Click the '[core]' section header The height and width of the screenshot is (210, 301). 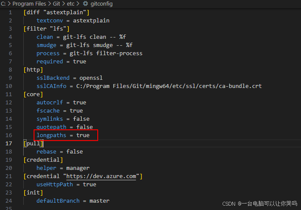click(33, 94)
